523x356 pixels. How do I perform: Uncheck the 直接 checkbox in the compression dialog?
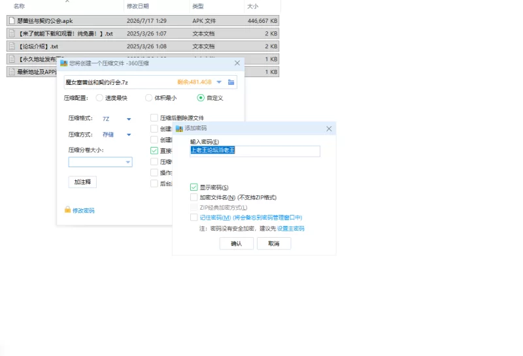coord(154,151)
